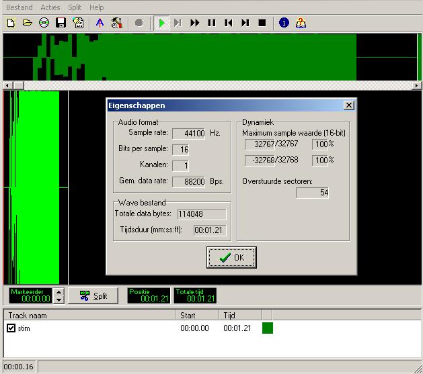Click the Markeerder time display
This screenshot has width=423, height=374.
pyautogui.click(x=30, y=295)
